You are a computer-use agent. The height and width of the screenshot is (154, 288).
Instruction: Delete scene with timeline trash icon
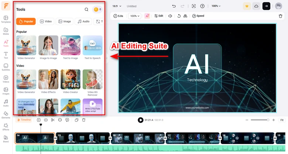pyautogui.click(x=84, y=120)
